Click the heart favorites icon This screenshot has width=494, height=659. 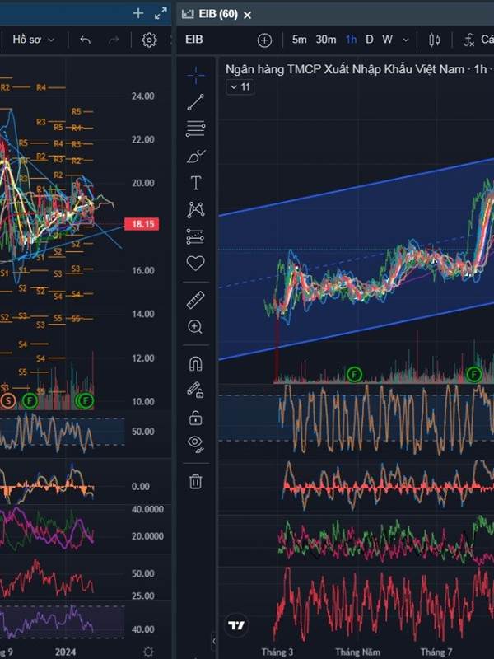pyautogui.click(x=195, y=263)
